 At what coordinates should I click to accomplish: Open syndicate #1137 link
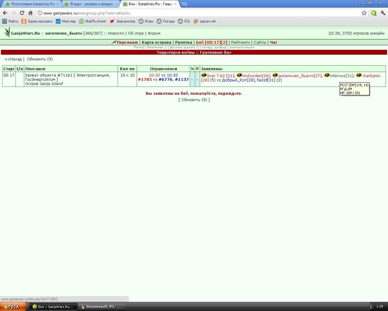coord(181,79)
